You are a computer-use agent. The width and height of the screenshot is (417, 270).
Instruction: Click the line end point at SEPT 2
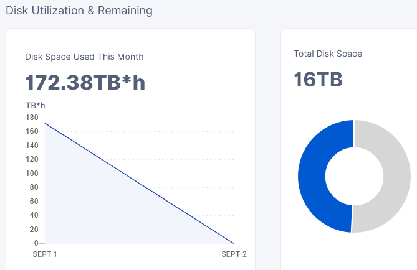click(x=234, y=243)
